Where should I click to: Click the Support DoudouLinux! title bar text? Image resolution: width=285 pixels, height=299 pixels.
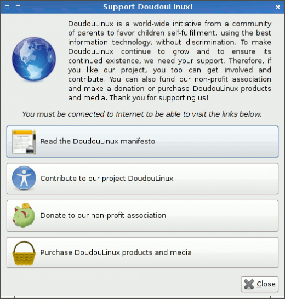[x=148, y=7]
